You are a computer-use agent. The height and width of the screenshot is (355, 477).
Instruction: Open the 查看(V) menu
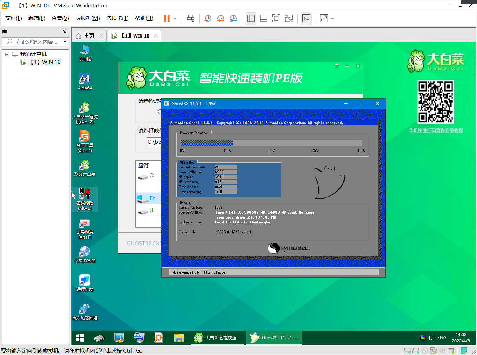pyautogui.click(x=60, y=18)
